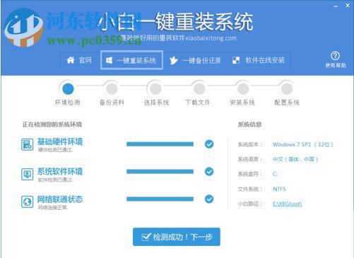This screenshot has height=258, width=354.
Task: Click the Windows logo icon on 一键重装系统
Action: [109, 60]
